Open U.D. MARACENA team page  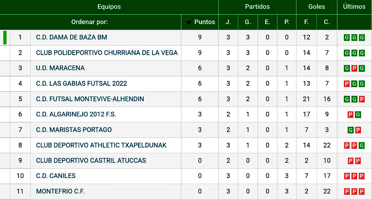click(x=60, y=68)
